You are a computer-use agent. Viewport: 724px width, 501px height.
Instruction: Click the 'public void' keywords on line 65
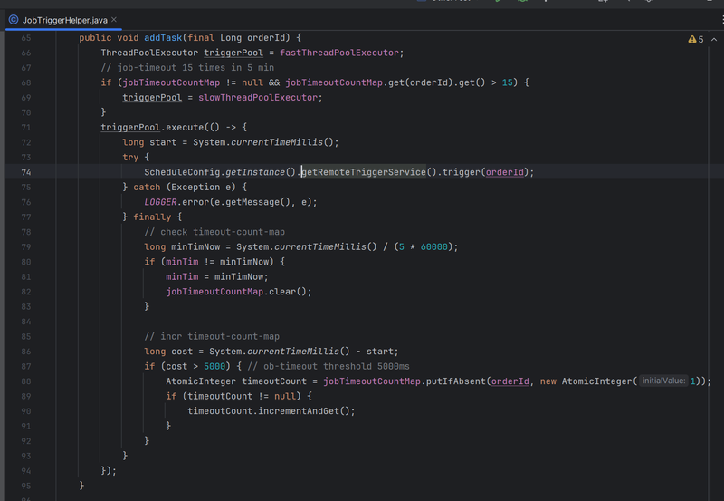pos(109,37)
